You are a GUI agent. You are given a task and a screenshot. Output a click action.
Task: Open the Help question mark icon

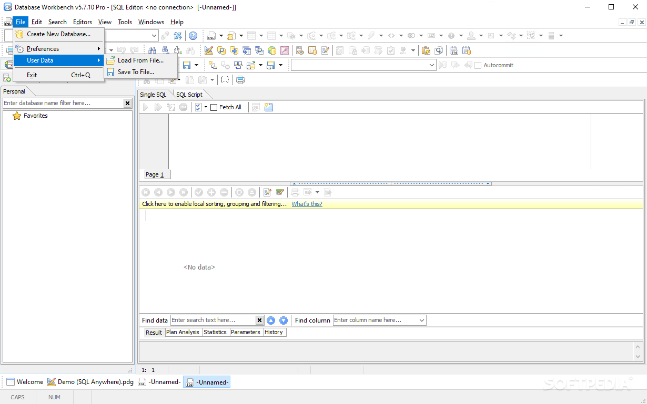click(x=193, y=36)
